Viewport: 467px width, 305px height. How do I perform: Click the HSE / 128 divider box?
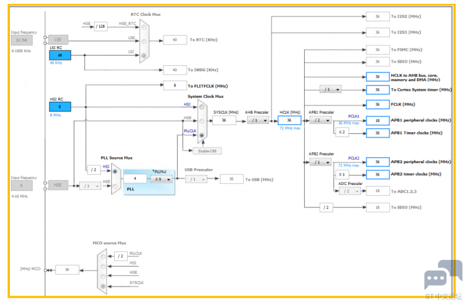pyautogui.click(x=100, y=26)
